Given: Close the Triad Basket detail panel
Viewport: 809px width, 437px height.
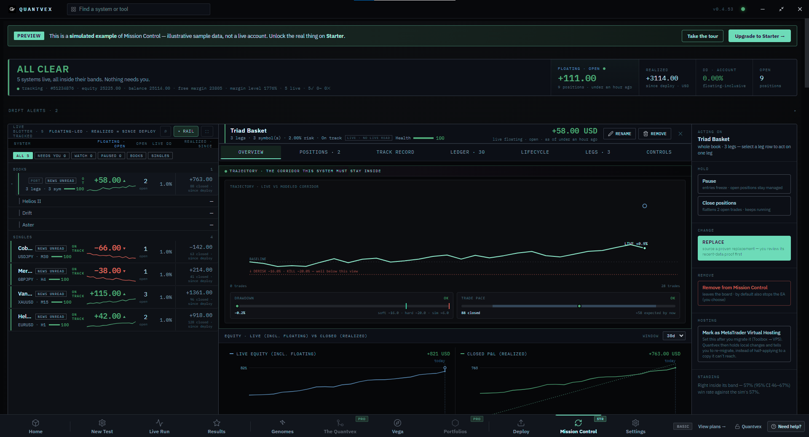Looking at the screenshot, I should click(680, 134).
